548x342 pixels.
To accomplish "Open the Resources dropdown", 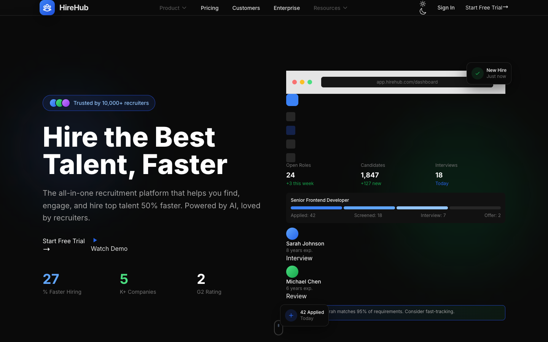I will (x=330, y=8).
